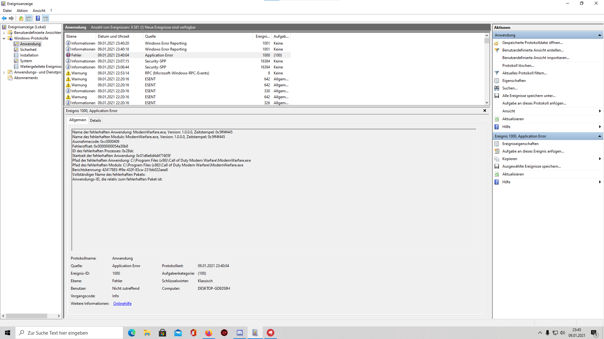Click the back arrow toolbar icon
Viewport: 604px width, 339px height.
(4, 18)
